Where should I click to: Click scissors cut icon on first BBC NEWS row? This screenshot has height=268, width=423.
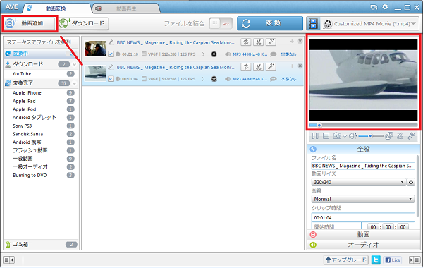point(258,42)
